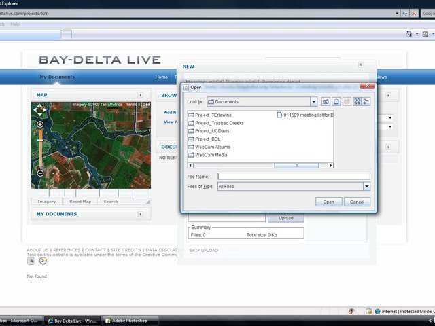Switch to Microsoft Outlook taskbar item

(x=21, y=321)
